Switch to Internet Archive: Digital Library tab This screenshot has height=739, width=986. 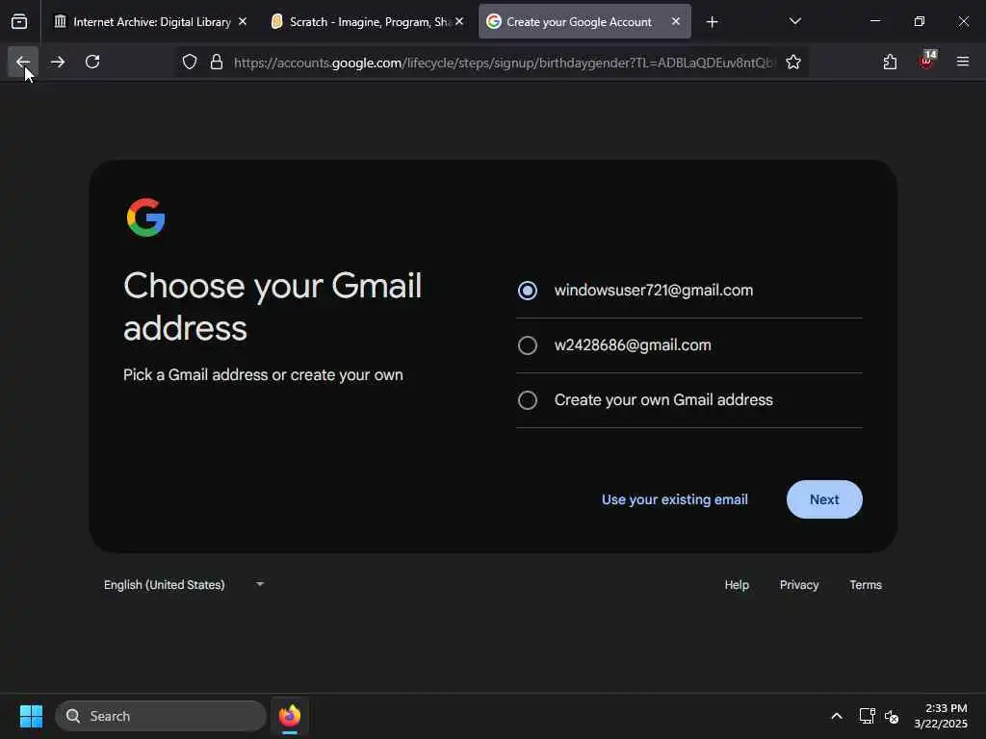coord(151,21)
